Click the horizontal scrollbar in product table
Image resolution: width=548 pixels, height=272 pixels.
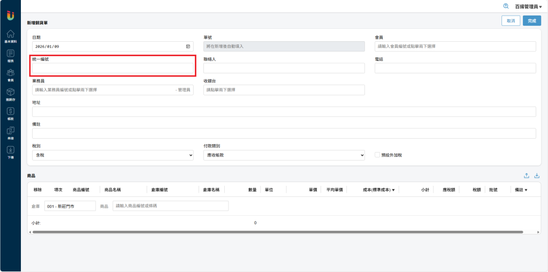[x=277, y=232]
